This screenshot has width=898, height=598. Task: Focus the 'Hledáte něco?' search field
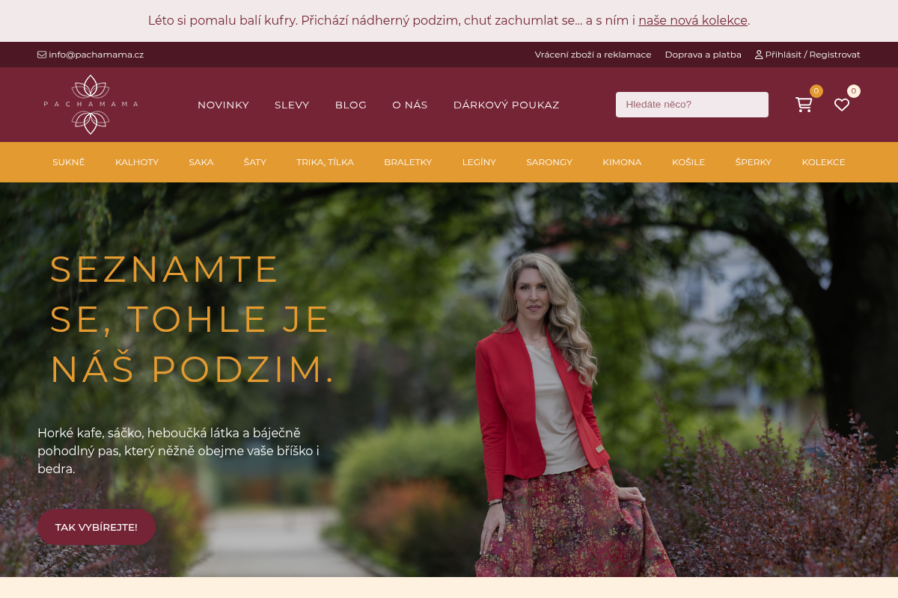tap(692, 105)
